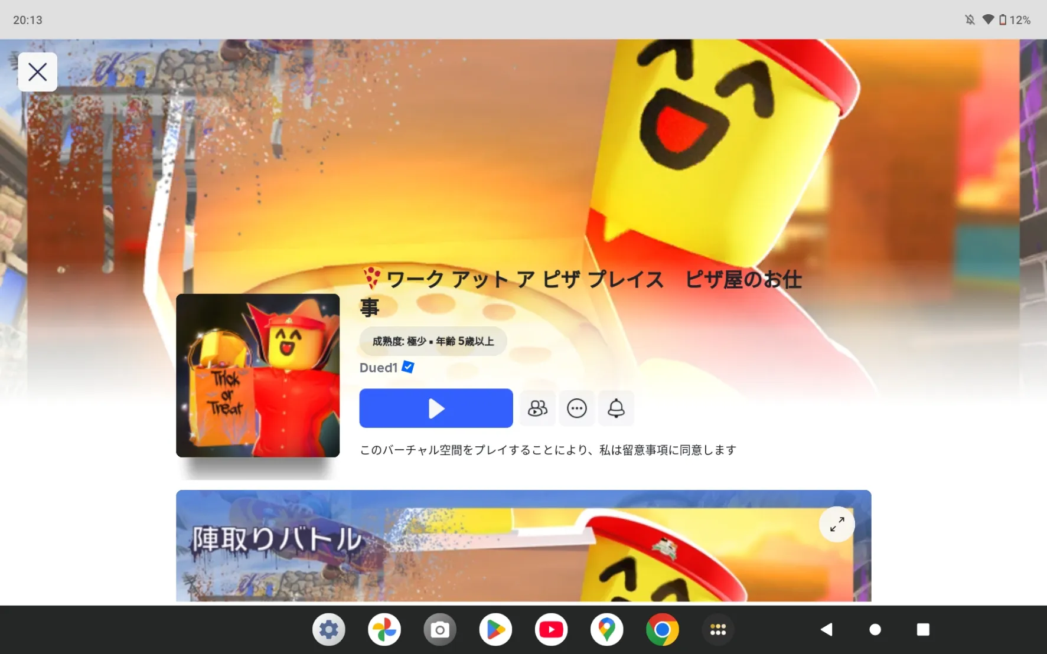The height and width of the screenshot is (654, 1047).
Task: Open YouTube from the taskbar
Action: pos(551,630)
